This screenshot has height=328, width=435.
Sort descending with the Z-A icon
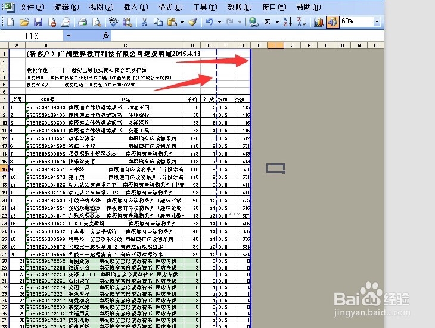click(x=302, y=22)
